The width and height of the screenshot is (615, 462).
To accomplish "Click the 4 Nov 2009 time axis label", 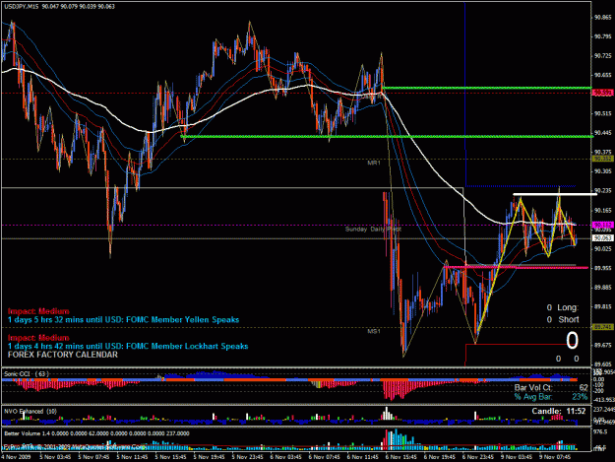I will click(16, 457).
